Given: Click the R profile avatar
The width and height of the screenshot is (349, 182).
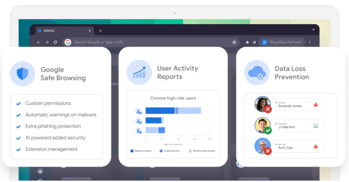Looking at the screenshot, I should tap(264, 42).
